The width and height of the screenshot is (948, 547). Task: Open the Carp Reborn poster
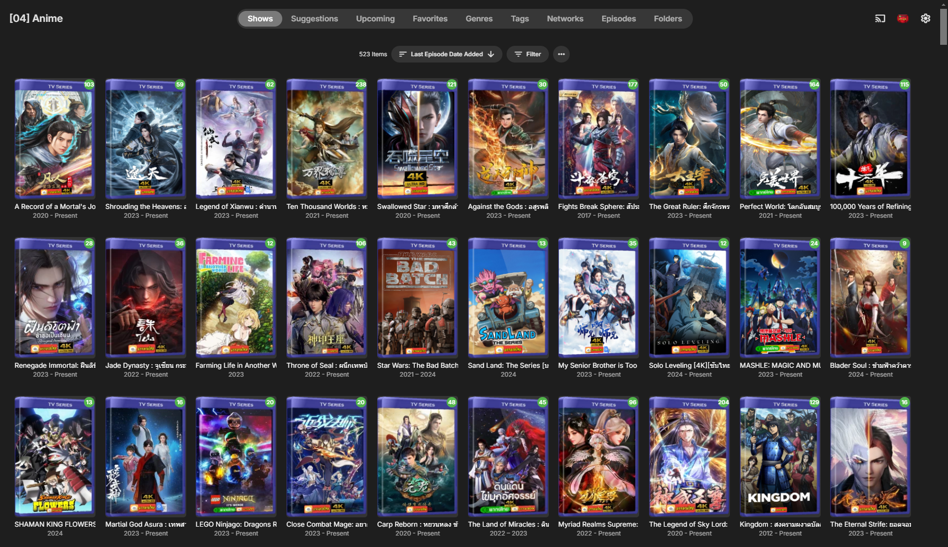(417, 456)
